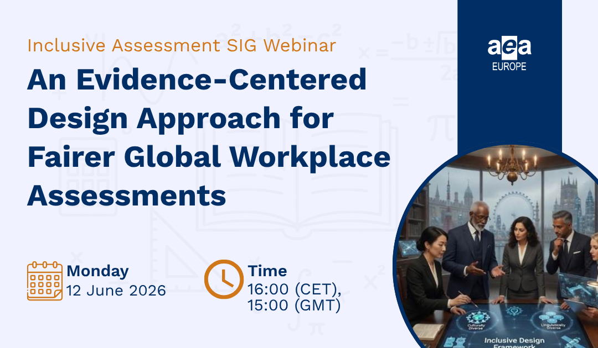Click the title line 'Fairer Global Workplace'
Viewport: 598px width, 348px height.
209,157
